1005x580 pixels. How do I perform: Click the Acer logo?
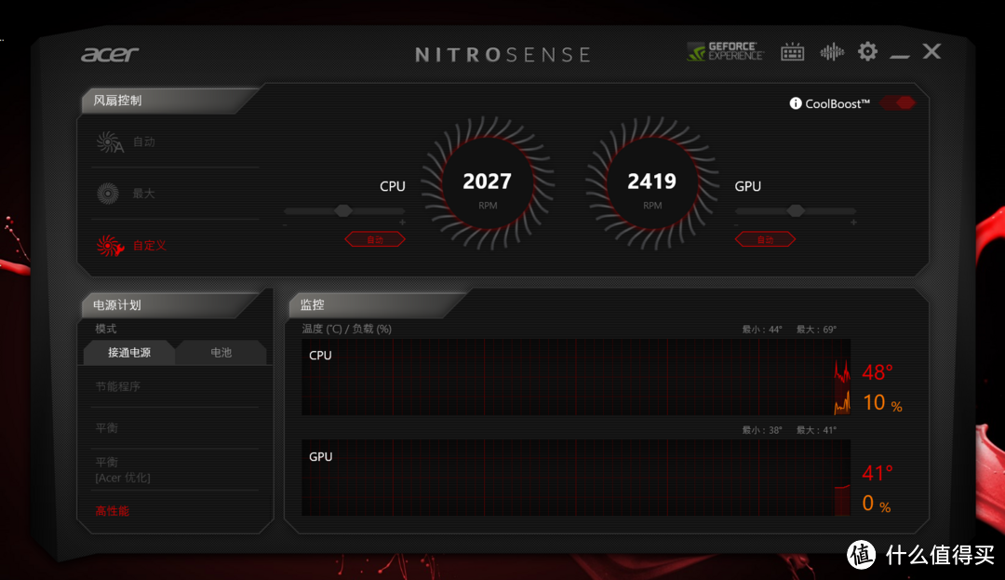110,55
